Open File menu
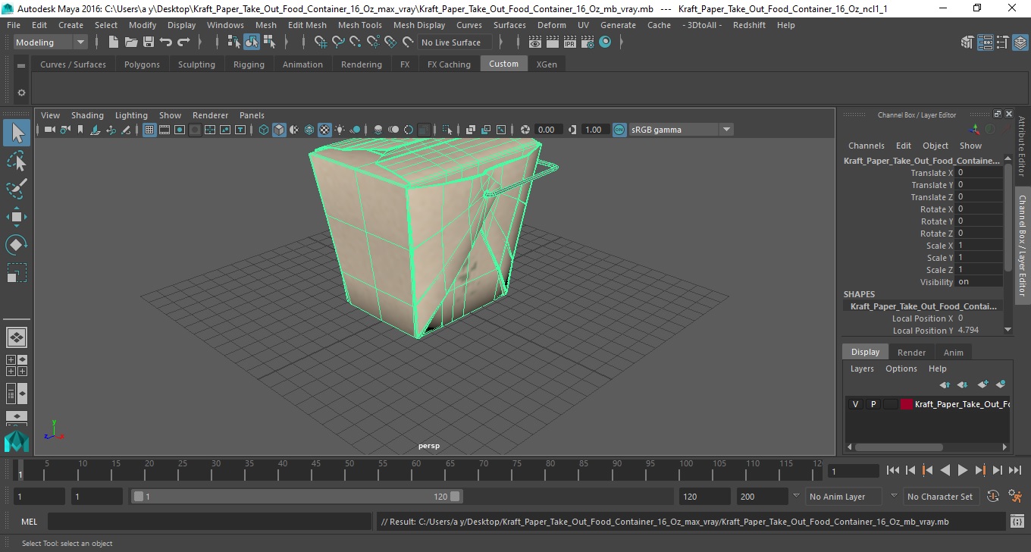 click(14, 25)
